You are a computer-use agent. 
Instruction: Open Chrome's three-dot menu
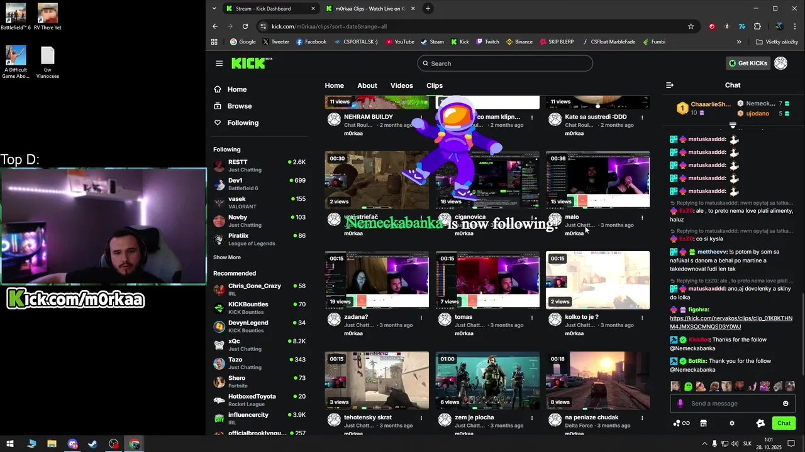[796, 26]
